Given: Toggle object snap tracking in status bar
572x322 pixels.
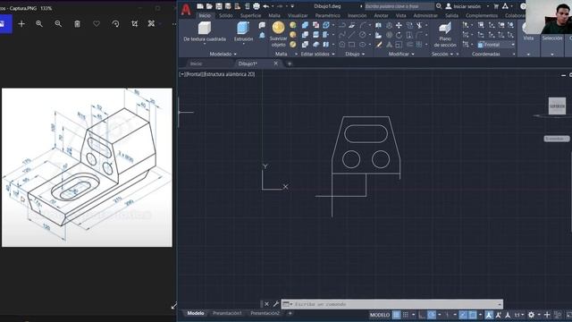Looking at the screenshot, I should coord(463,315).
